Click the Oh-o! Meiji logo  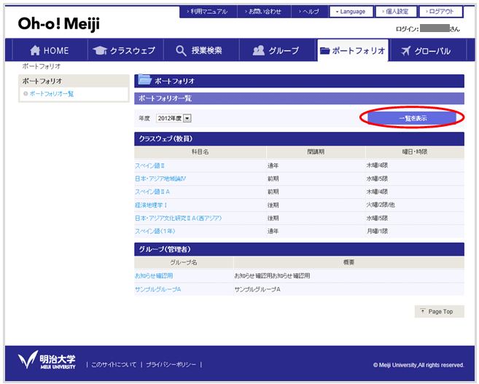[x=58, y=24]
